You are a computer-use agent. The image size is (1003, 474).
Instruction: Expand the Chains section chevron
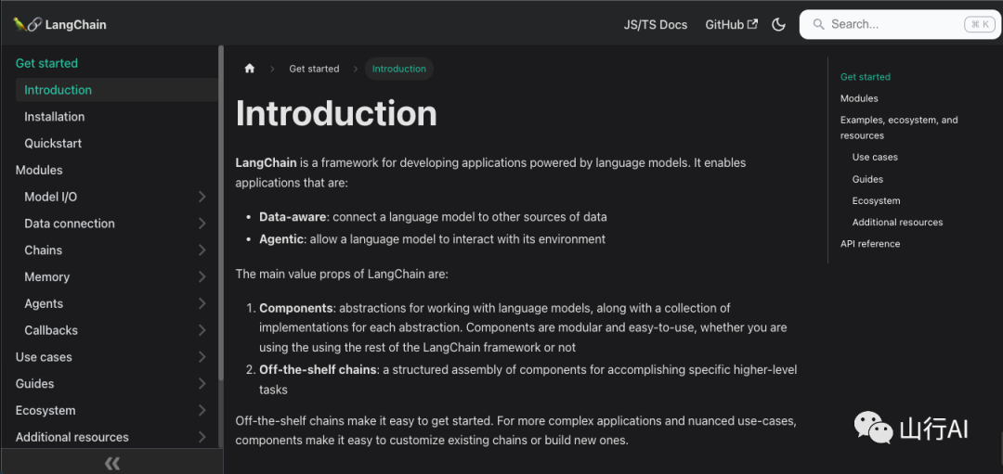click(x=202, y=250)
